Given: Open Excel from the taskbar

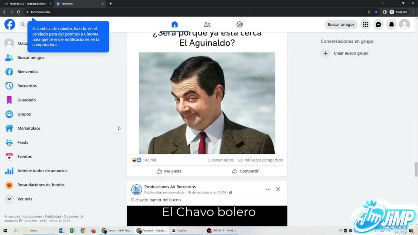Looking at the screenshot, I should click(x=72, y=230).
